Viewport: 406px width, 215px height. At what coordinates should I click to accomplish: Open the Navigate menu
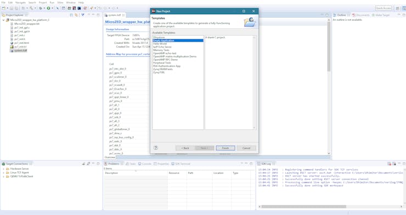[20, 3]
